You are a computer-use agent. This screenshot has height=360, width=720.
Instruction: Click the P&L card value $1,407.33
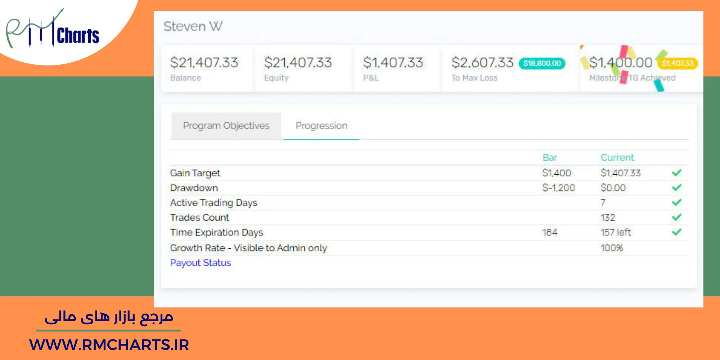[x=393, y=63]
